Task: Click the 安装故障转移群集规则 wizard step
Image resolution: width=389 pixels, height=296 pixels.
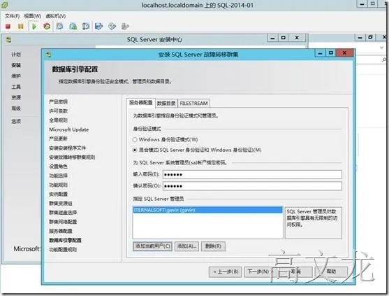Action: pyautogui.click(x=72, y=157)
